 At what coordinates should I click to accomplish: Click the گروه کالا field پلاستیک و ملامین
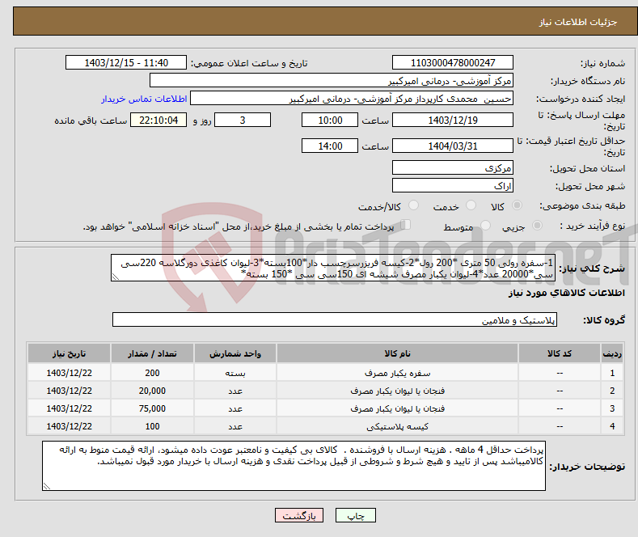pos(335,319)
